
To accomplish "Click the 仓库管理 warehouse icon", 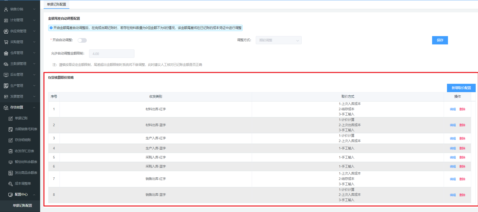I will point(6,53).
